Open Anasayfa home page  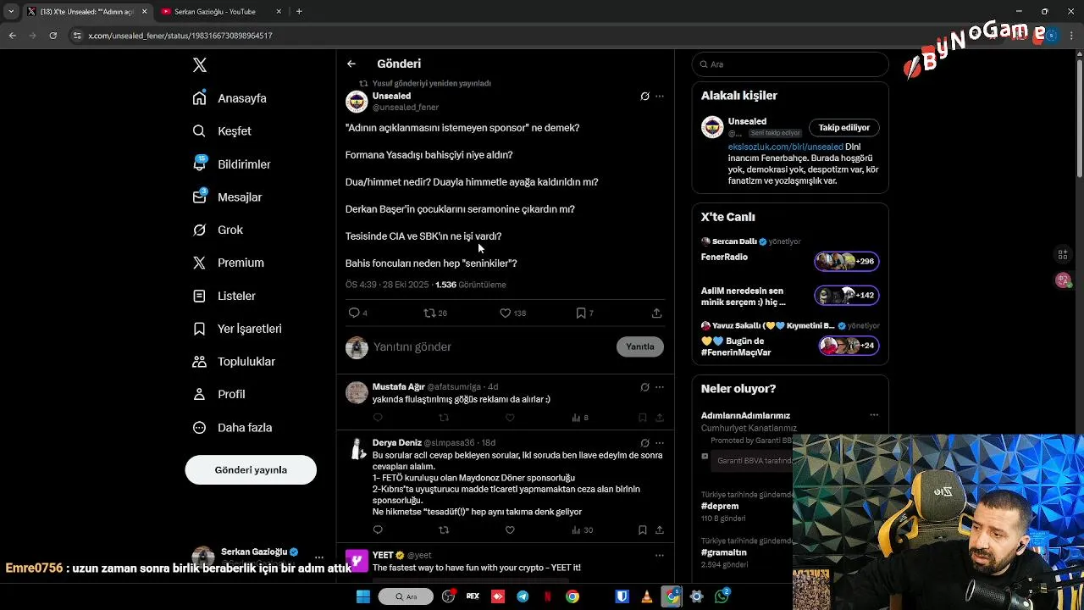(230, 98)
